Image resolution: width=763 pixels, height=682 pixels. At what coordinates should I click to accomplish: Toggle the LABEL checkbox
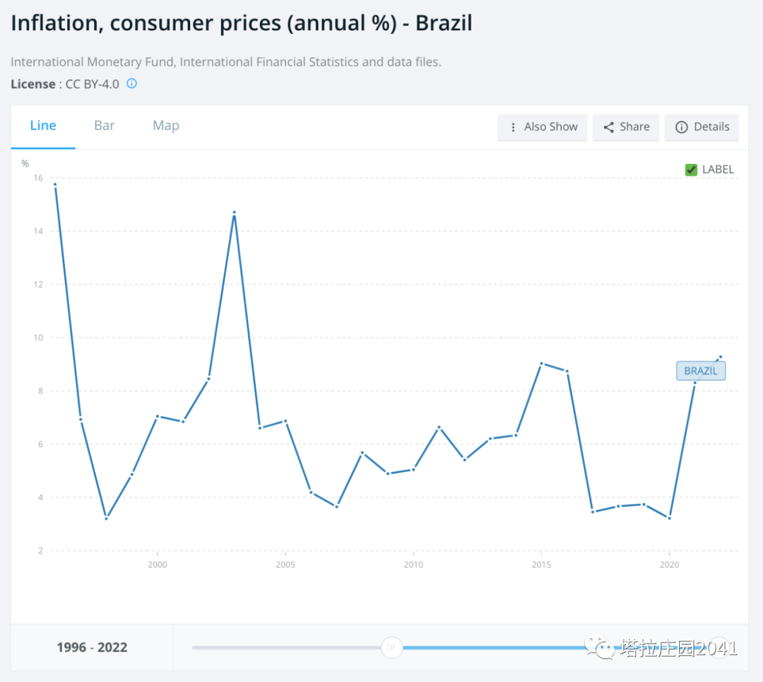point(692,170)
